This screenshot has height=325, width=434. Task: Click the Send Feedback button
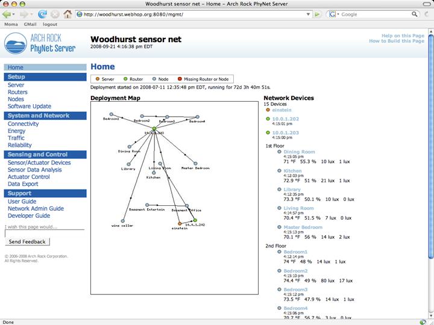pyautogui.click(x=27, y=241)
